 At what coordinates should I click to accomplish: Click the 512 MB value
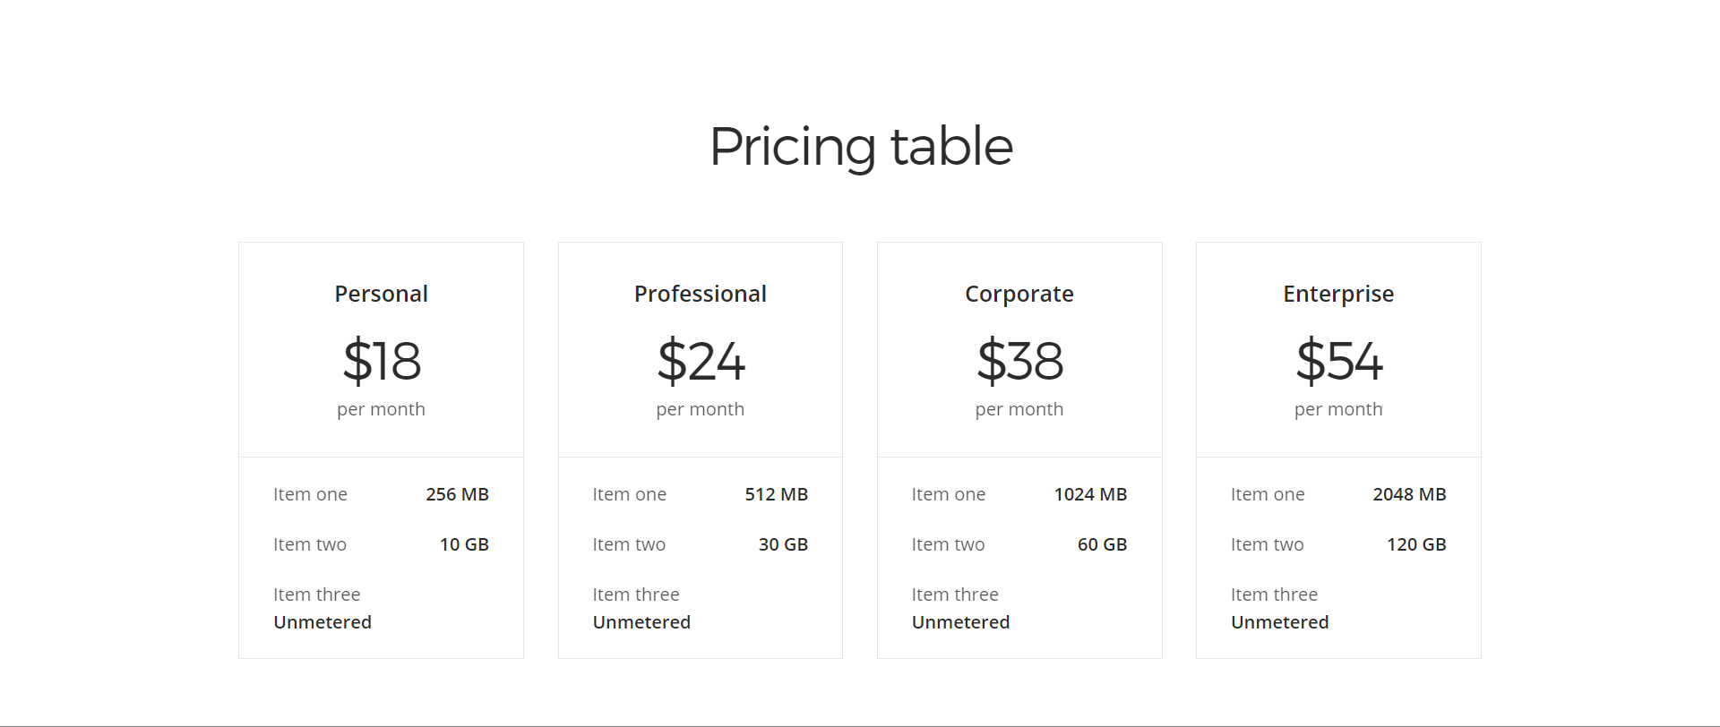point(777,494)
